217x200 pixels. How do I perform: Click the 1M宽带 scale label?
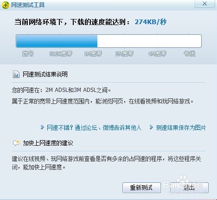point(93,54)
